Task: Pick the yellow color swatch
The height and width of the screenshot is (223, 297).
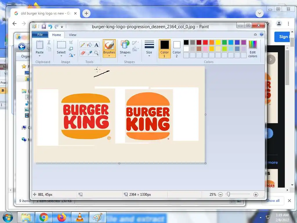Action: pos(218,42)
